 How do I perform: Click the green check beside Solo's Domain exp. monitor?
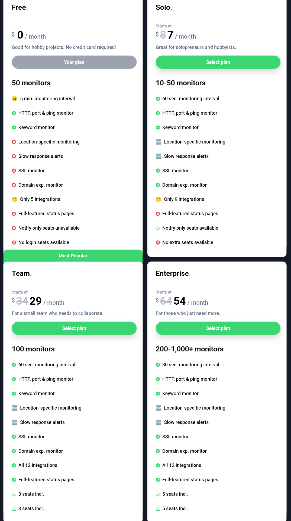click(x=158, y=185)
